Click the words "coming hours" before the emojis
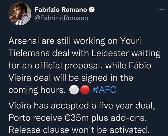Image resolution: width=168 pixels, height=136 pixels. pos(37,90)
